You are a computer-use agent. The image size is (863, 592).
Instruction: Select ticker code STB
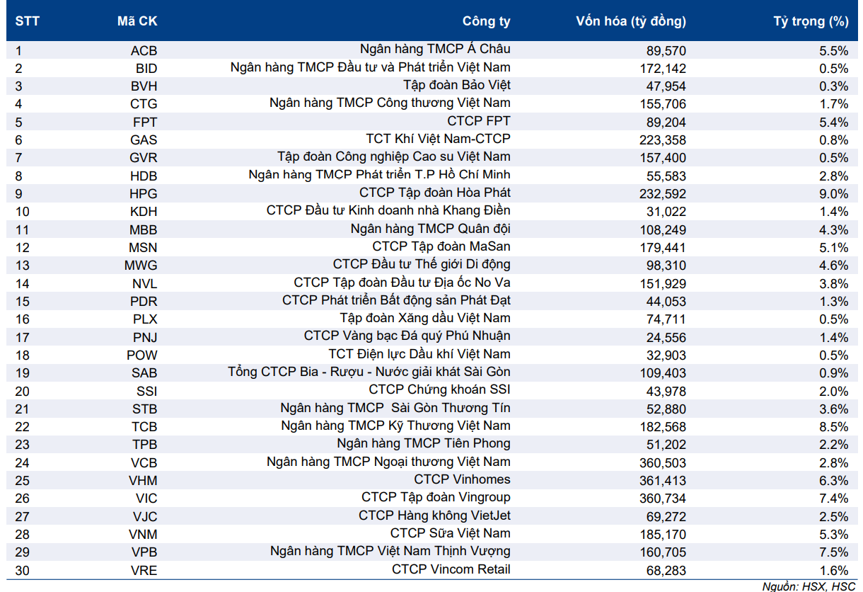click(145, 409)
